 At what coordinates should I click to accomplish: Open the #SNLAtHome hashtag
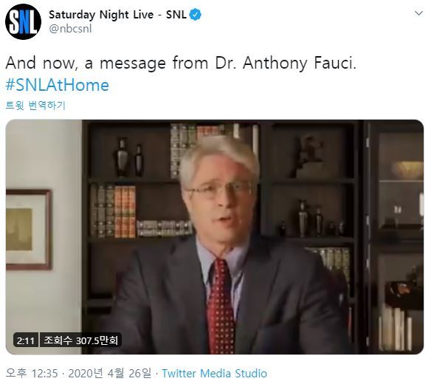(x=58, y=85)
